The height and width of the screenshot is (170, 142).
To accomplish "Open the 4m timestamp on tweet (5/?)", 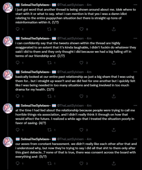I will click(x=89, y=139).
